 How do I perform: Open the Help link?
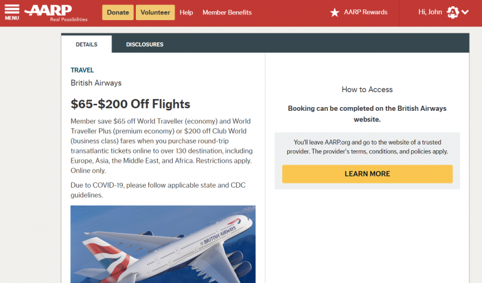(186, 13)
